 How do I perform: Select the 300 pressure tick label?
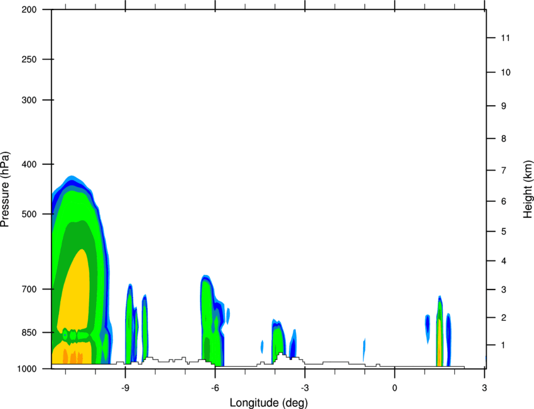tap(29, 100)
